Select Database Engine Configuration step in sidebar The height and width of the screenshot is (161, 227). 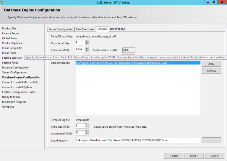(21, 77)
